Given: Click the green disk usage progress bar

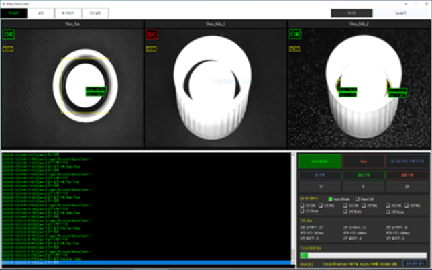Looking at the screenshot, I should coord(364,255).
